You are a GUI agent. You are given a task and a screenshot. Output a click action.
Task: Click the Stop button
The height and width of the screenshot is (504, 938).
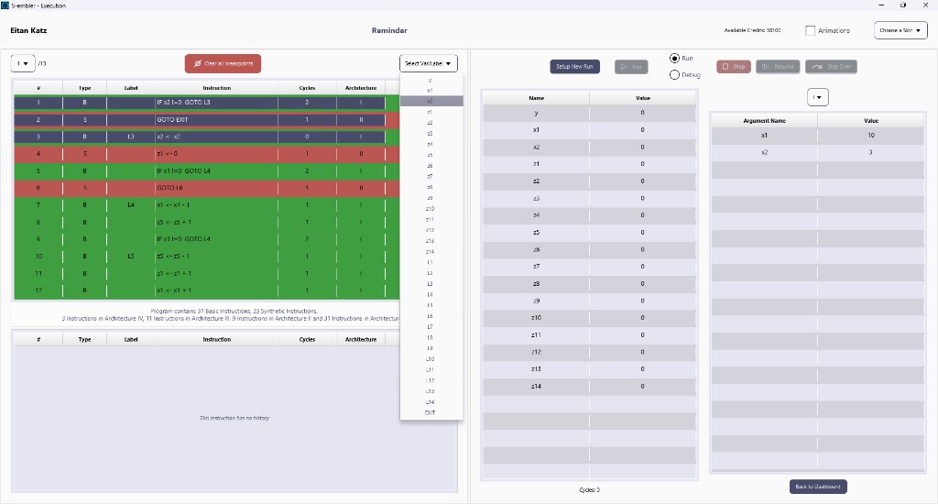pyautogui.click(x=734, y=67)
